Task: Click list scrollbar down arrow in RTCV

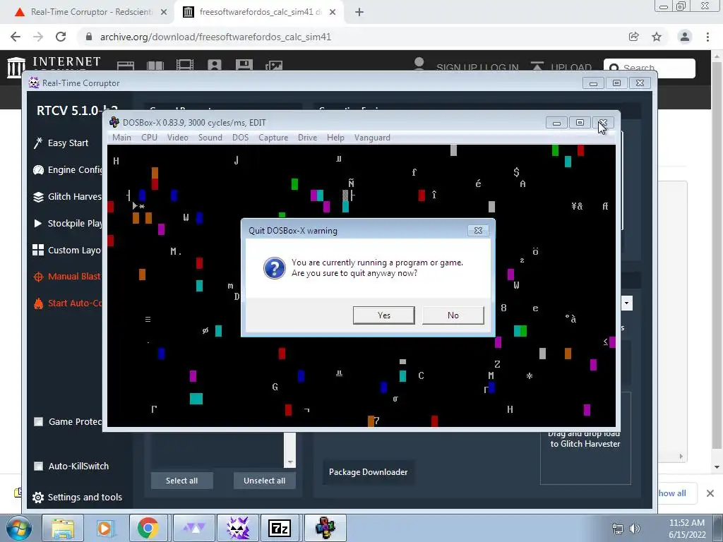Action: coord(290,462)
